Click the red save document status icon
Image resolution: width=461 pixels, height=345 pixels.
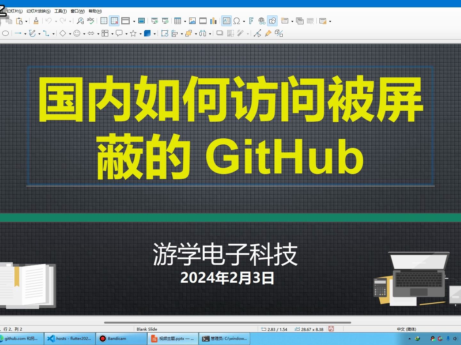331,329
